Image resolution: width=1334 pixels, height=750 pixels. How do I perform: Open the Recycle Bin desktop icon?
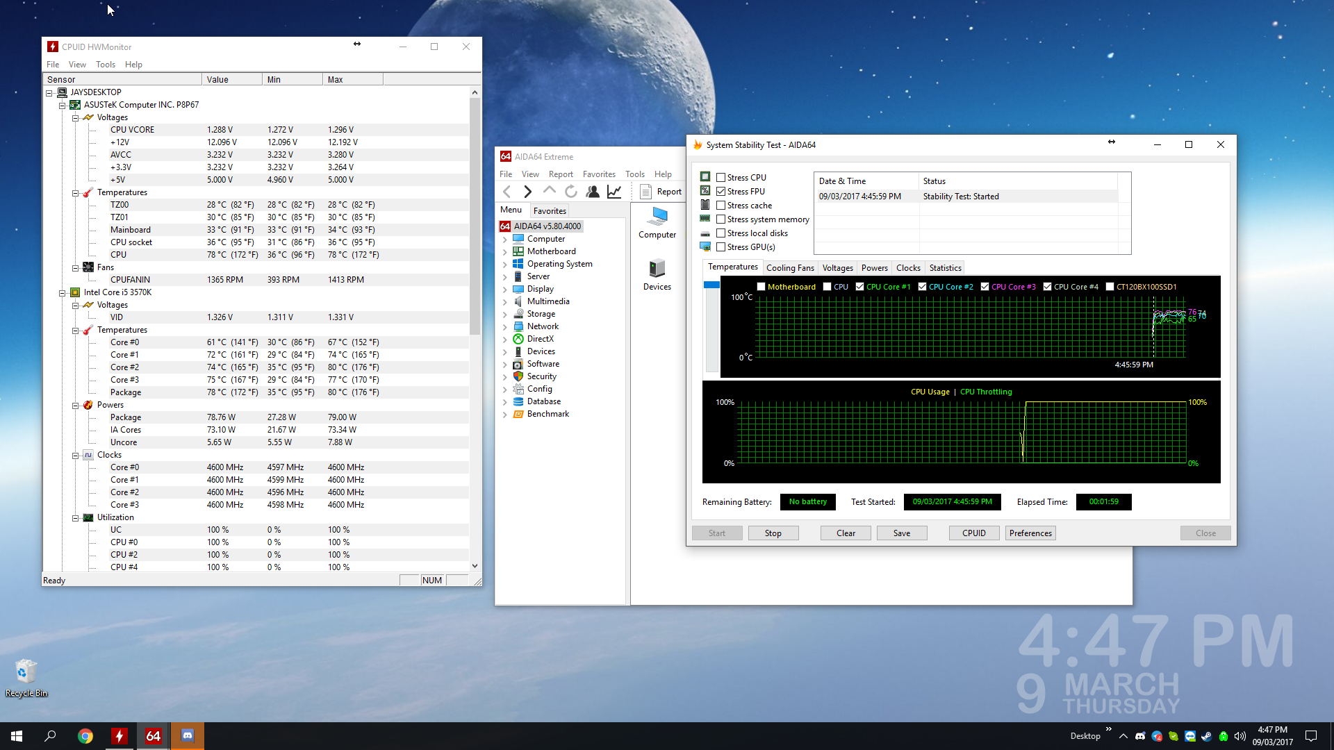[x=26, y=678]
